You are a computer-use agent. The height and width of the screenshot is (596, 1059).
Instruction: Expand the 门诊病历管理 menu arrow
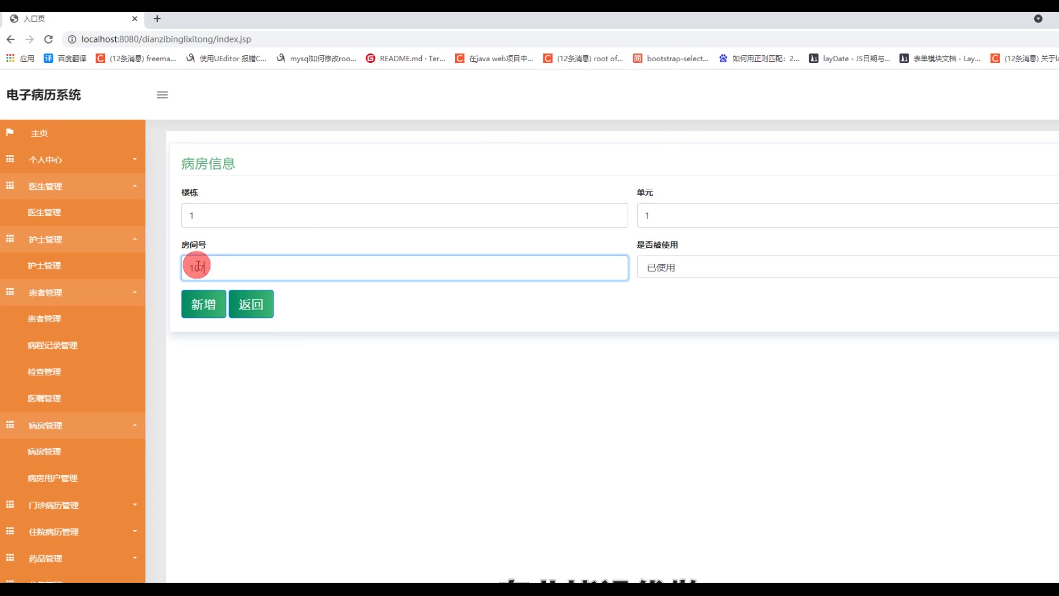pos(135,504)
